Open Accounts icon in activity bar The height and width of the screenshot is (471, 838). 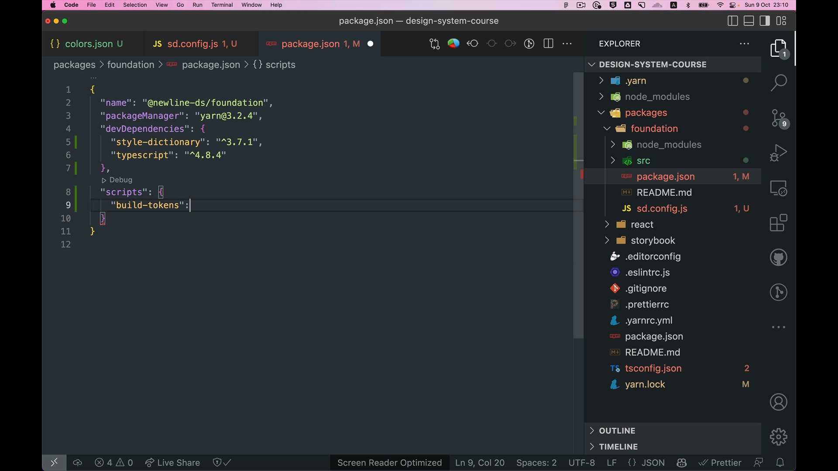(779, 402)
